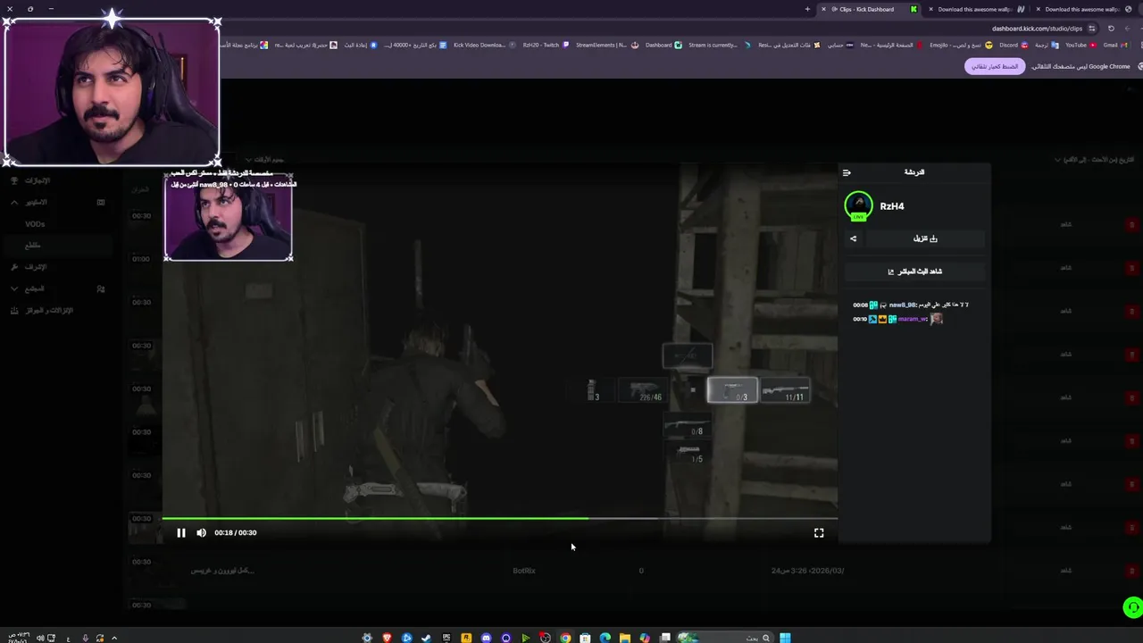
Task: Open system volume tray icon
Action: point(40,638)
